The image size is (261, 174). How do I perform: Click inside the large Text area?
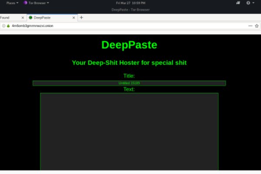(x=129, y=130)
